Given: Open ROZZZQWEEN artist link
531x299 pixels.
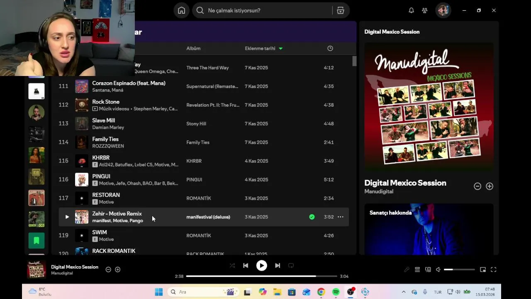Looking at the screenshot, I should [x=108, y=146].
